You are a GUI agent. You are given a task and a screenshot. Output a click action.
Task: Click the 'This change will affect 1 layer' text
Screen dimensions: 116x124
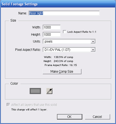pos(29,110)
